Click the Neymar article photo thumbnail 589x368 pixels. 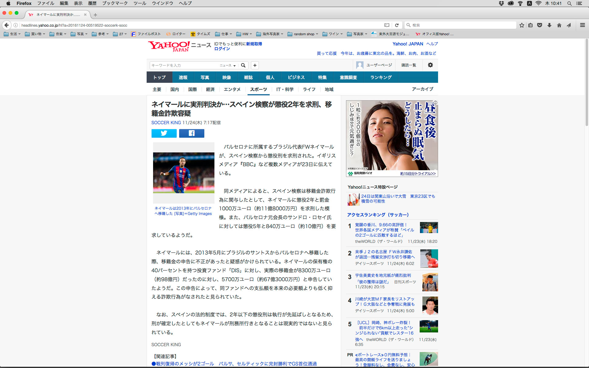click(x=183, y=173)
